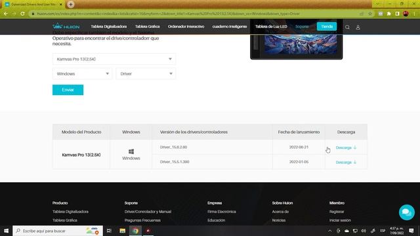This screenshot has width=420, height=236.
Task: Open footer link Tableta Gráfica
Action: [x=65, y=220]
